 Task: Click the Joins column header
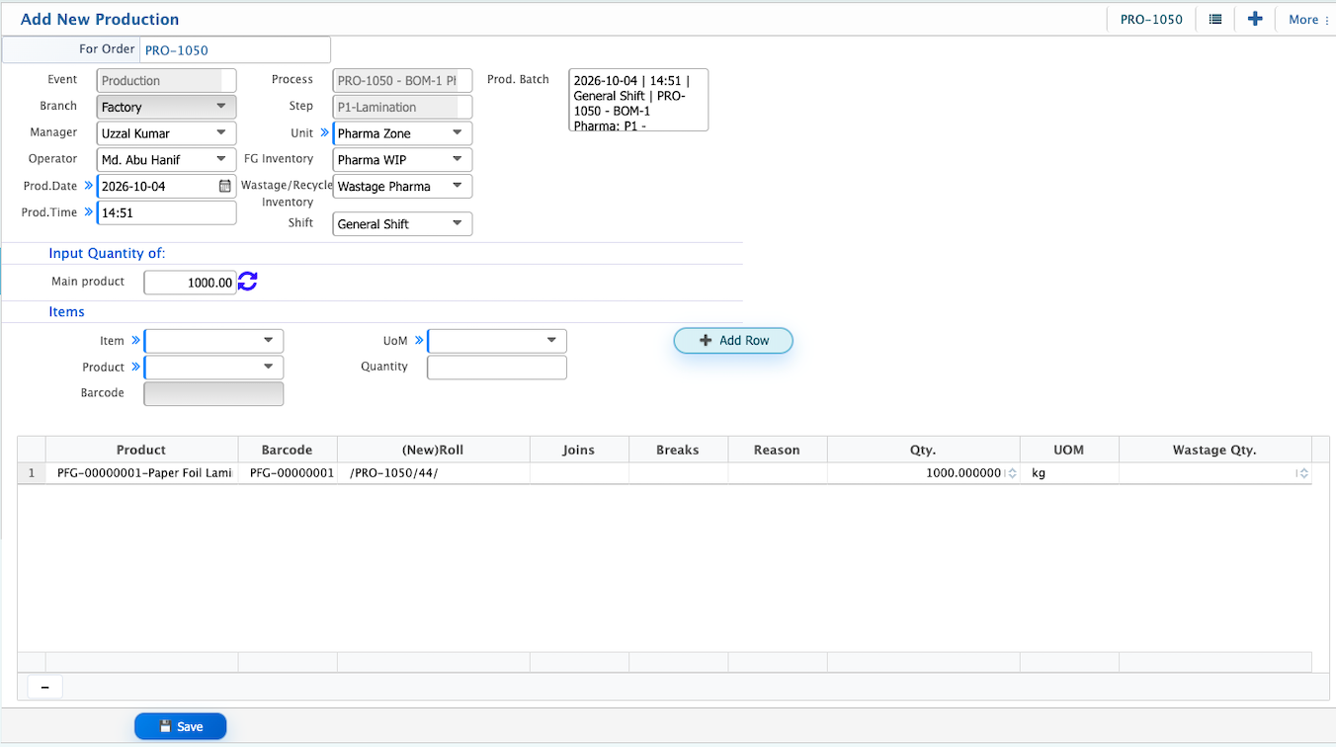(x=579, y=450)
